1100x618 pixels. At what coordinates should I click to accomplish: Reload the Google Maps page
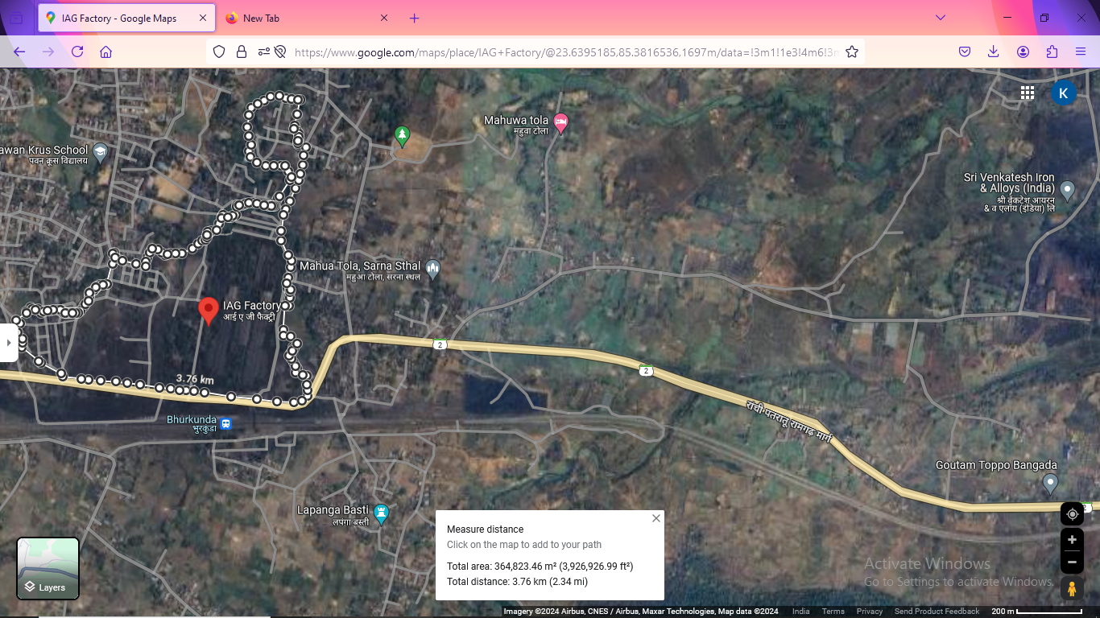tap(77, 51)
